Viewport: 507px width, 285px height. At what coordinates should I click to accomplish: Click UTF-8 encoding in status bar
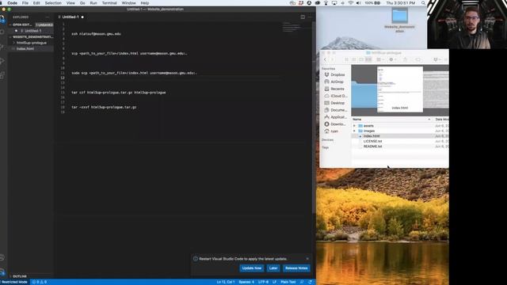click(x=263, y=282)
